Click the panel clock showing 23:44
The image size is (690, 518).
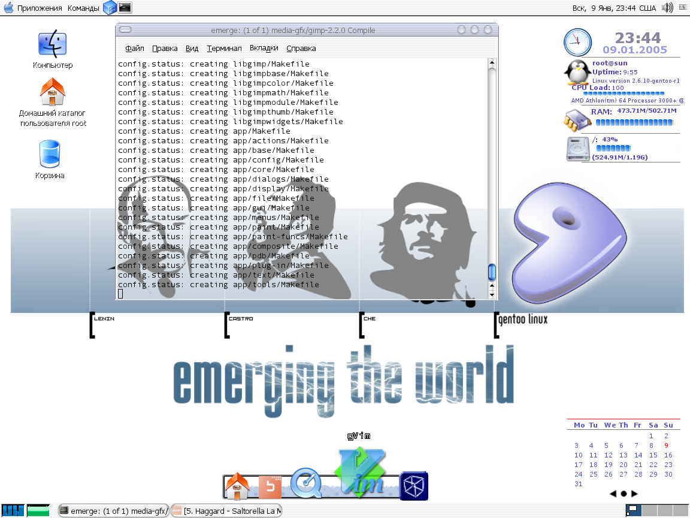click(603, 8)
